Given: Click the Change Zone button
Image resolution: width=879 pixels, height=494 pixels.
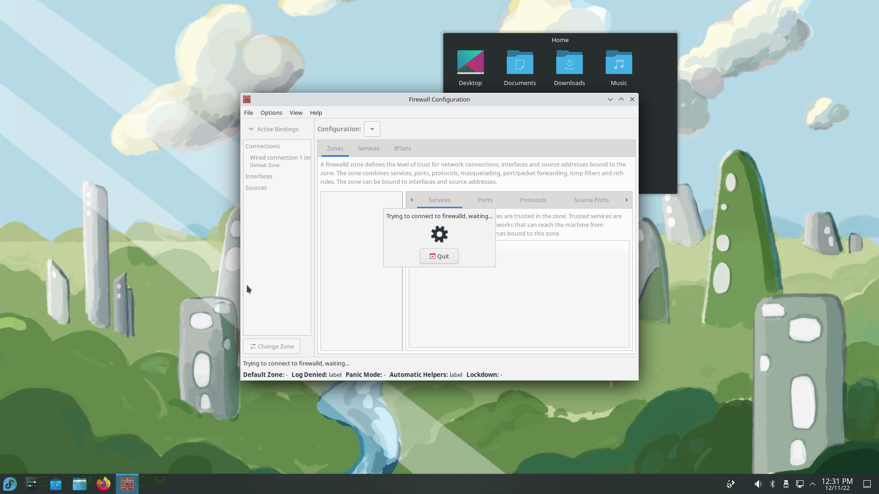Looking at the screenshot, I should point(271,346).
